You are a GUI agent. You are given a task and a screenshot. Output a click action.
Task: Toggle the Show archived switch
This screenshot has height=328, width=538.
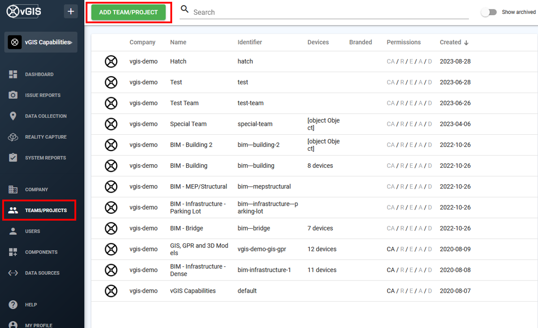[488, 13]
